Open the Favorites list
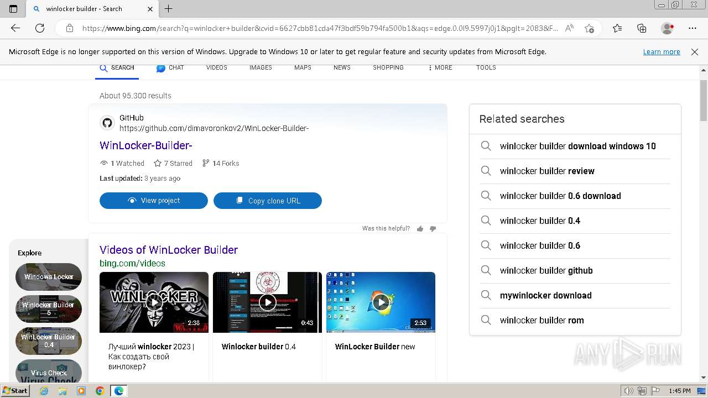Viewport: 708px width, 398px height. pyautogui.click(x=617, y=28)
